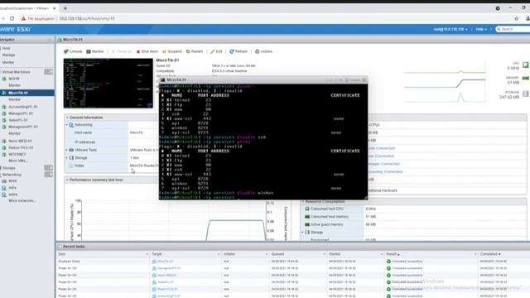Image resolution: width=530 pixels, height=298 pixels.
Task: Open the browser profile icon
Action: click(528, 18)
